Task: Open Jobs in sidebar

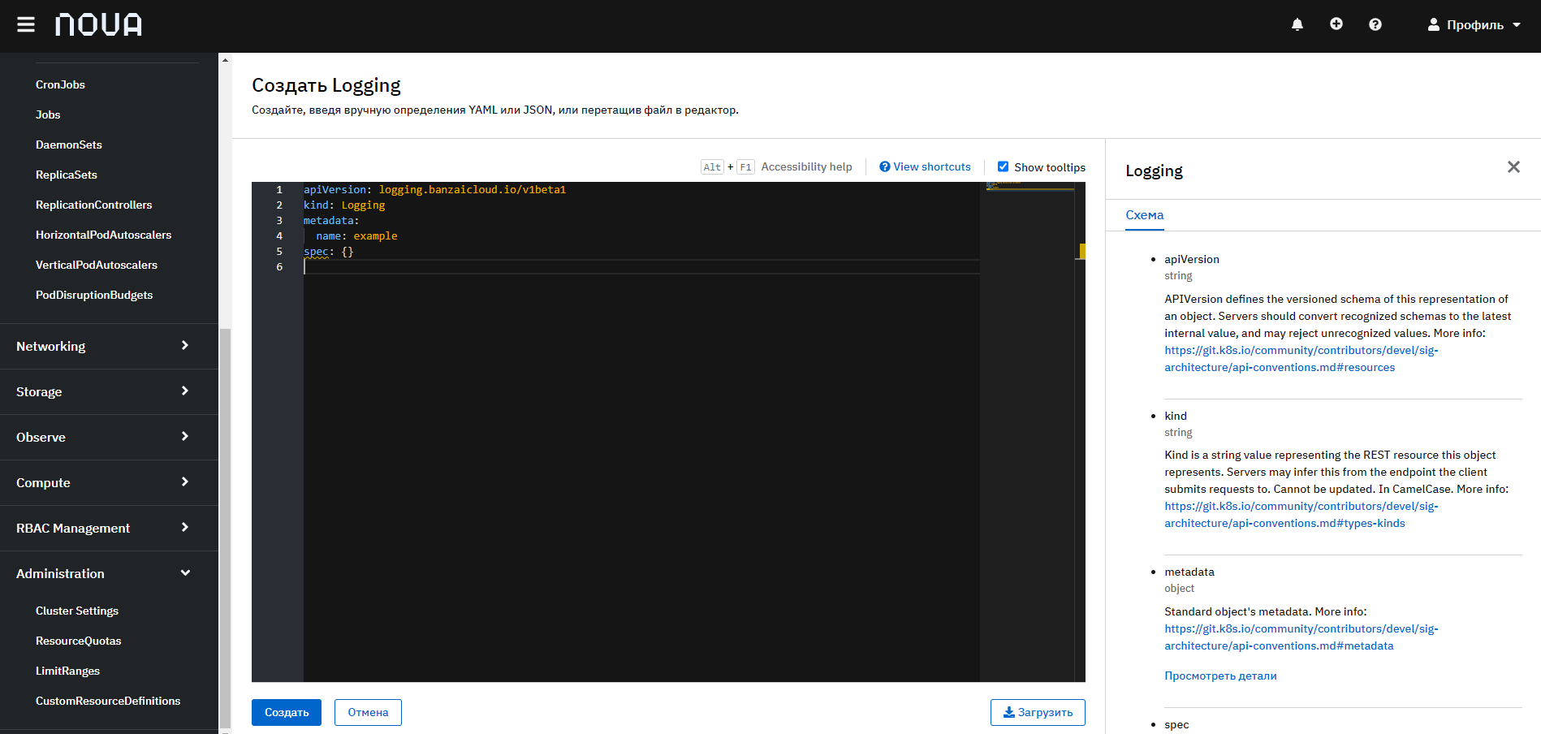Action: point(48,114)
